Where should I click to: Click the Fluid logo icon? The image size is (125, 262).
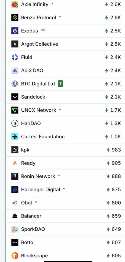(15, 57)
